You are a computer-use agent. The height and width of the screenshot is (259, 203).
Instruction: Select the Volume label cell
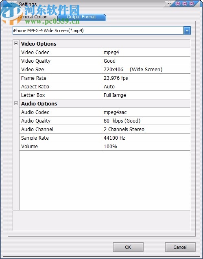point(61,147)
